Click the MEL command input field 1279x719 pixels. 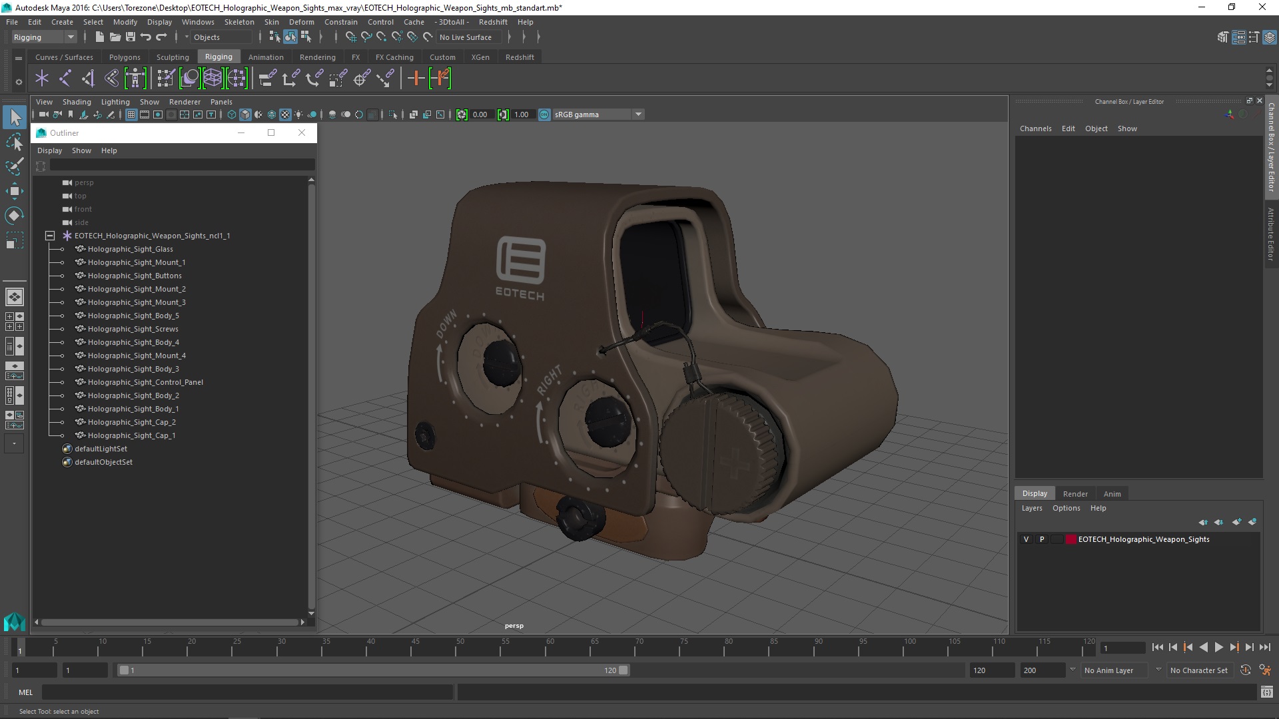click(x=247, y=692)
